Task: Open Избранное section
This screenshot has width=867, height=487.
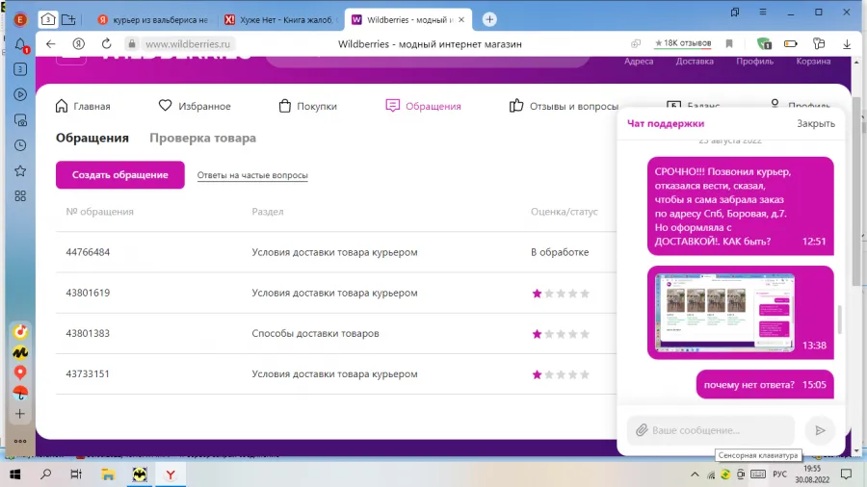Action: tap(195, 106)
